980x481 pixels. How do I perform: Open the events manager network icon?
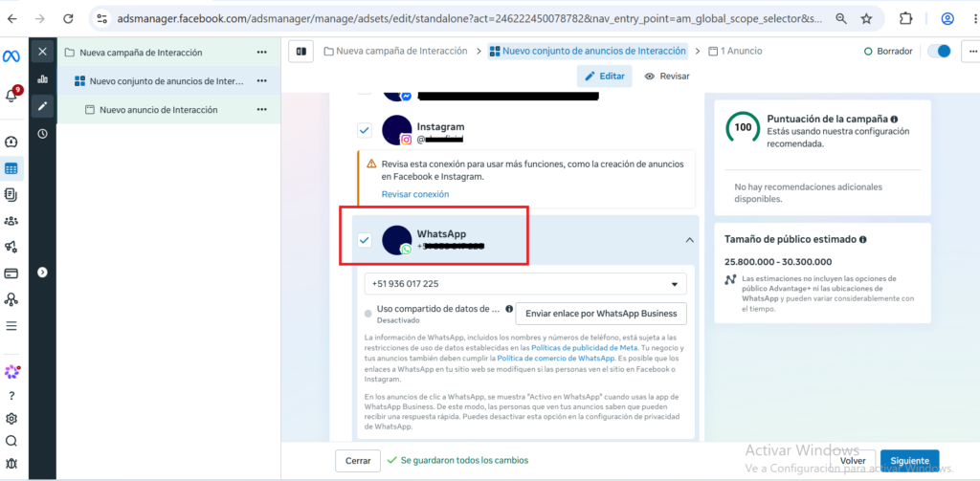pyautogui.click(x=11, y=299)
